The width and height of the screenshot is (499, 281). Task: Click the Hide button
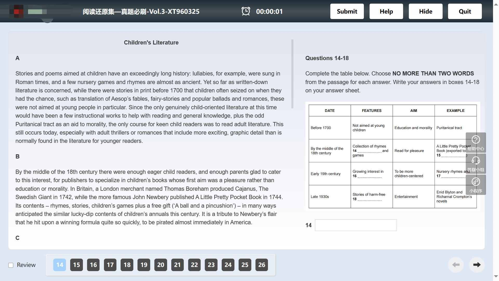point(425,11)
